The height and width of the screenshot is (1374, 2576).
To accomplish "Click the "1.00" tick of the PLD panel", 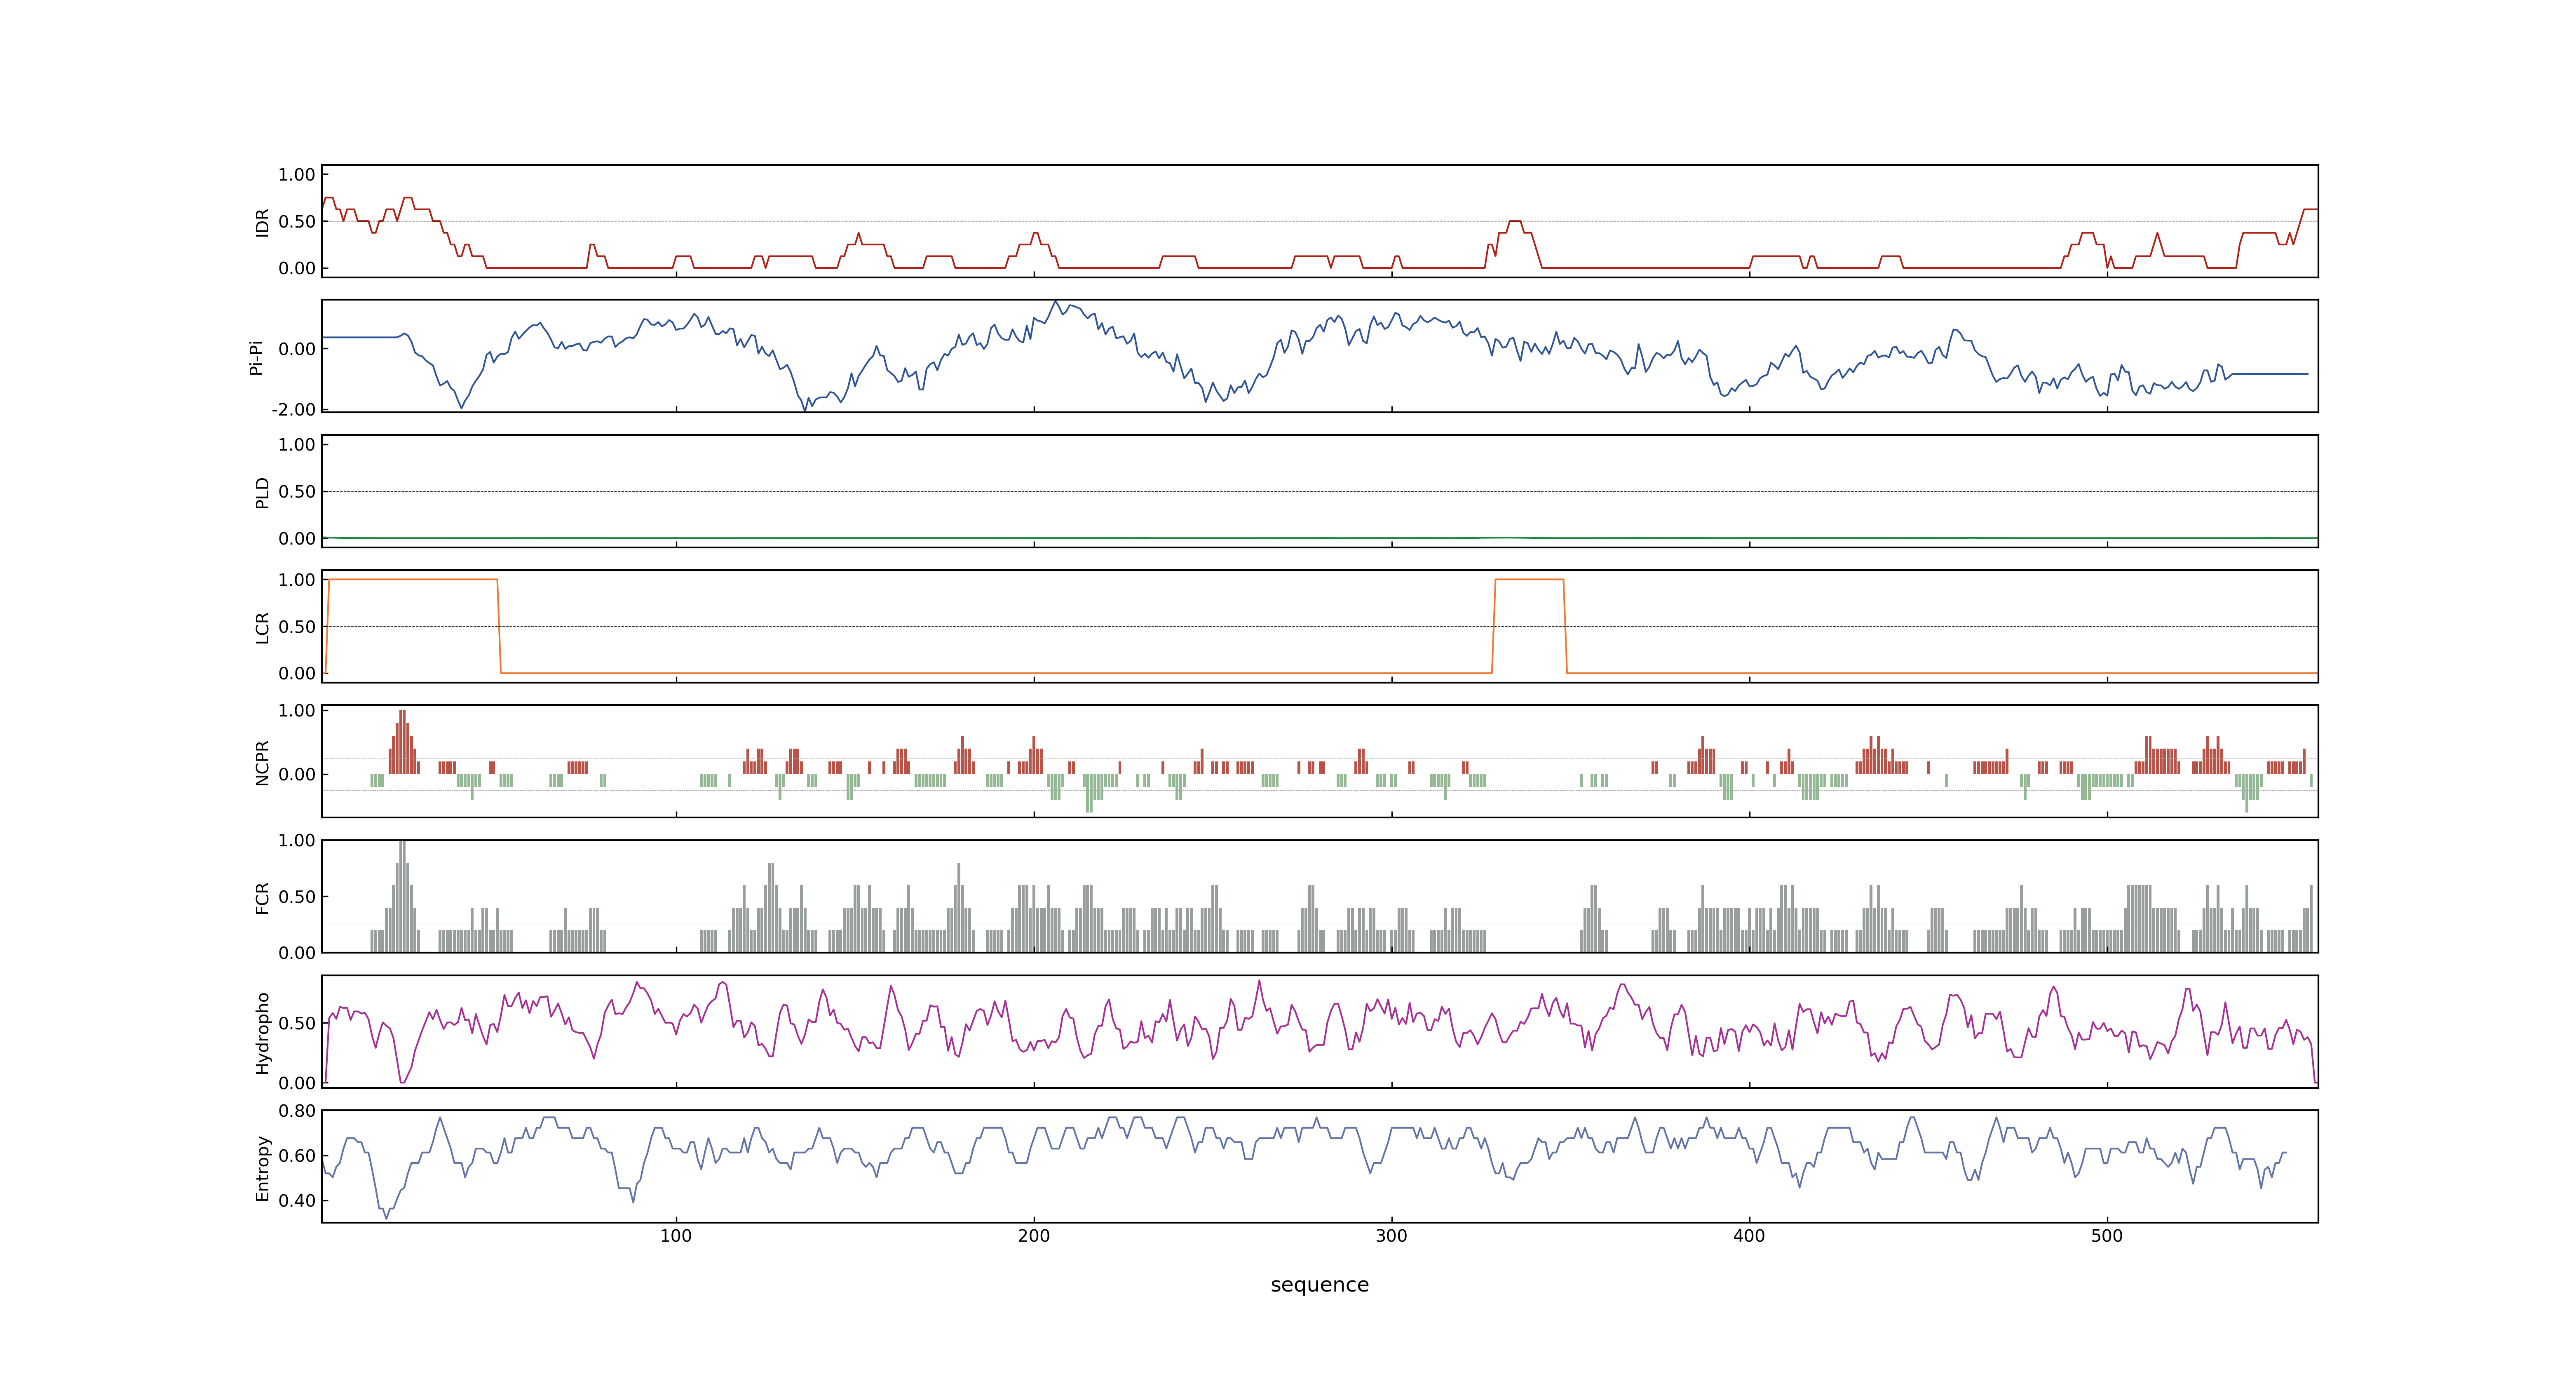I will point(297,445).
